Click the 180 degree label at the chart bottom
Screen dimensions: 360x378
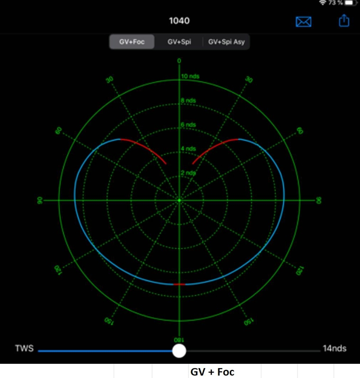click(179, 340)
